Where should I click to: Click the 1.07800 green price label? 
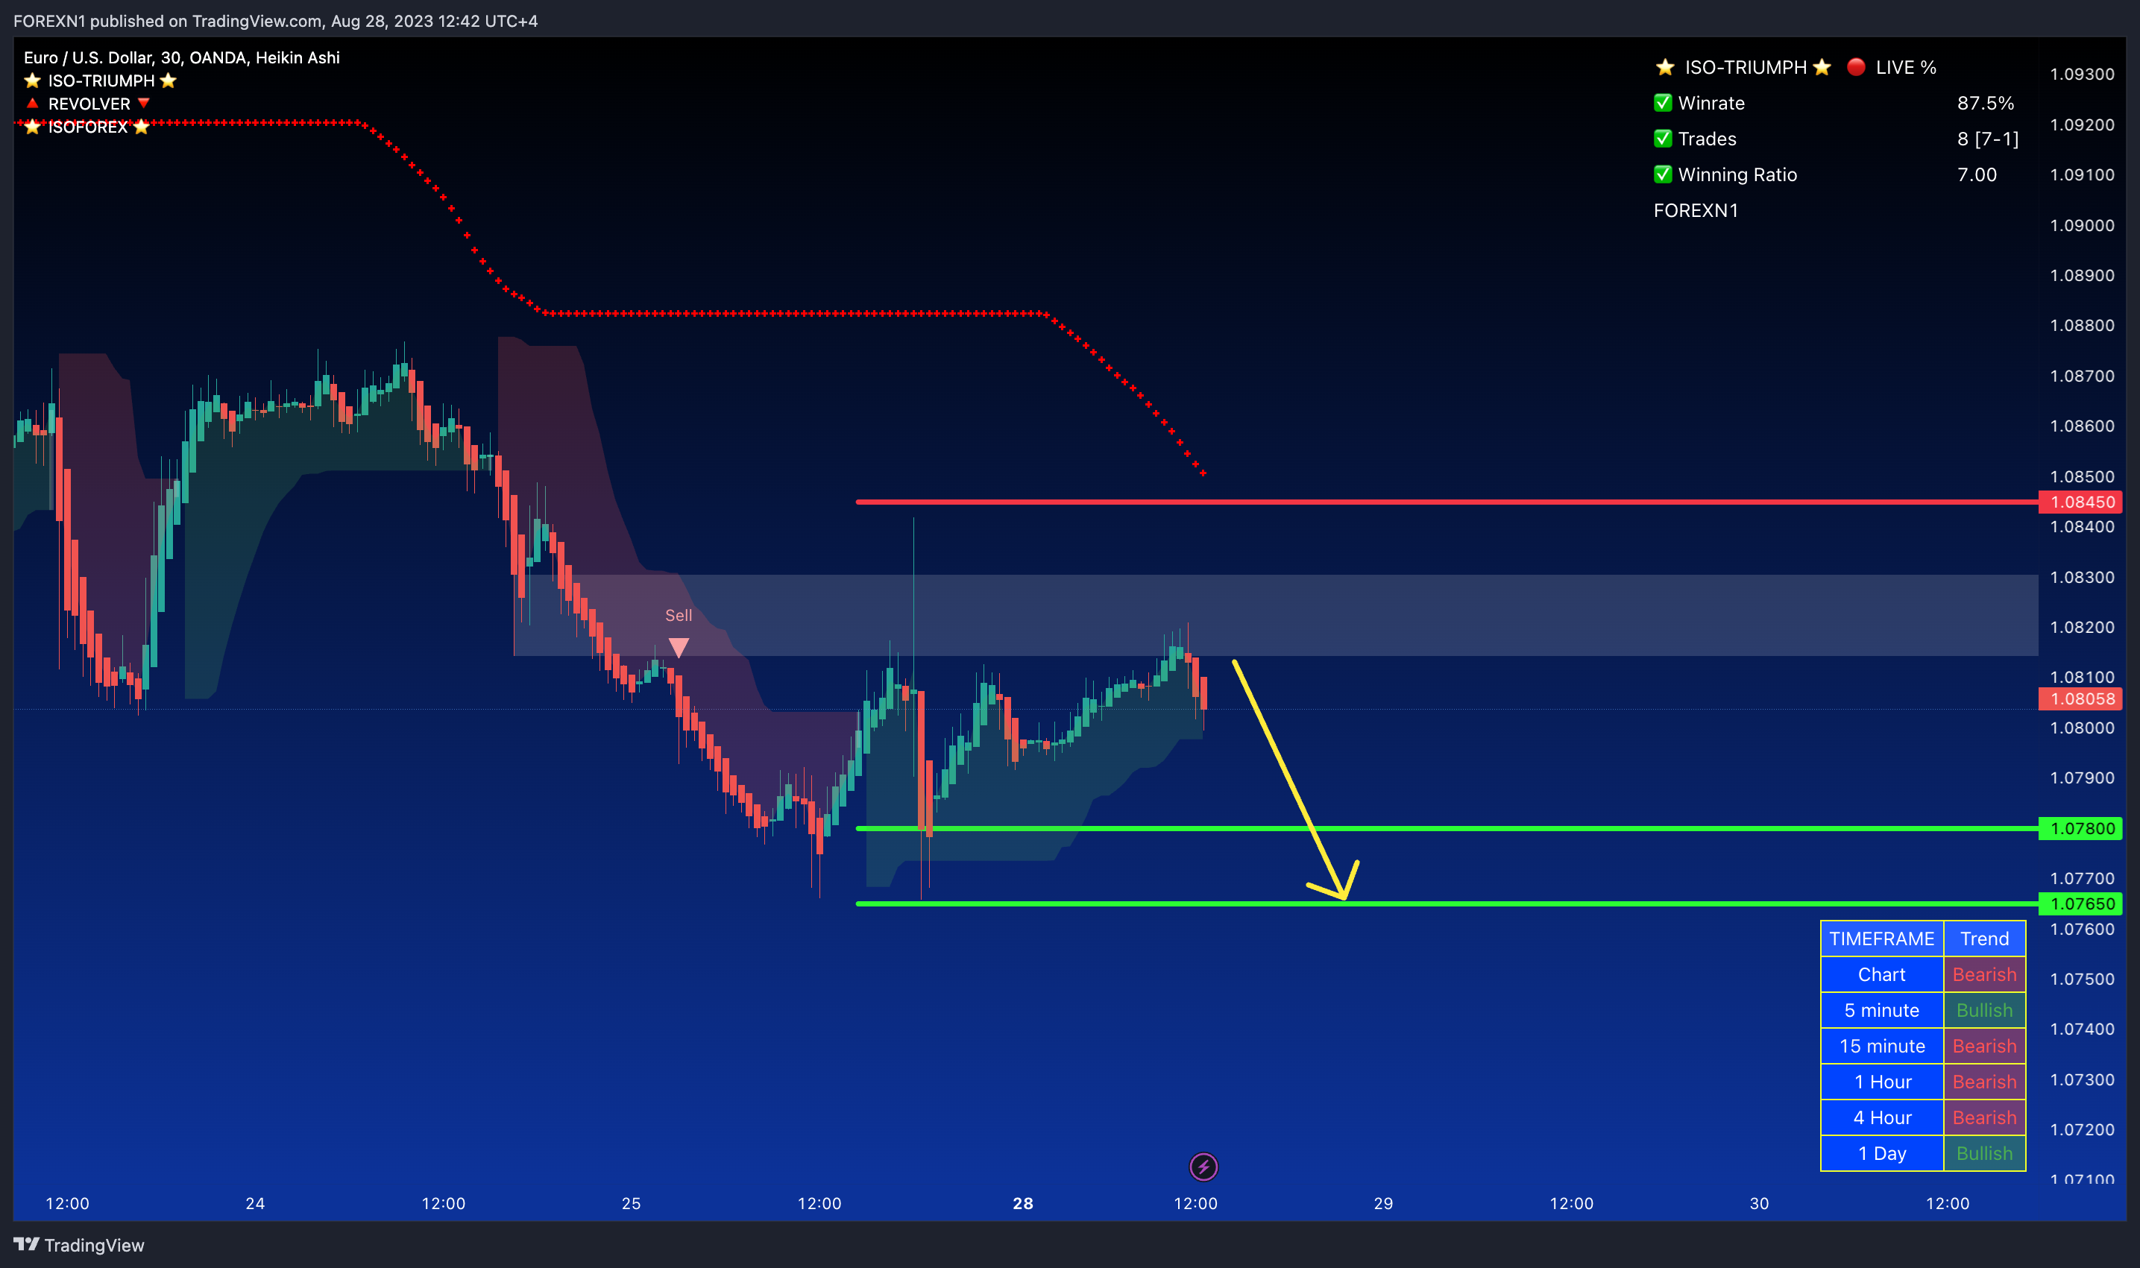[2080, 828]
